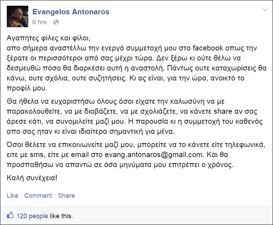Click the 'like this.' text
273x225 pixels.
coord(61,216)
